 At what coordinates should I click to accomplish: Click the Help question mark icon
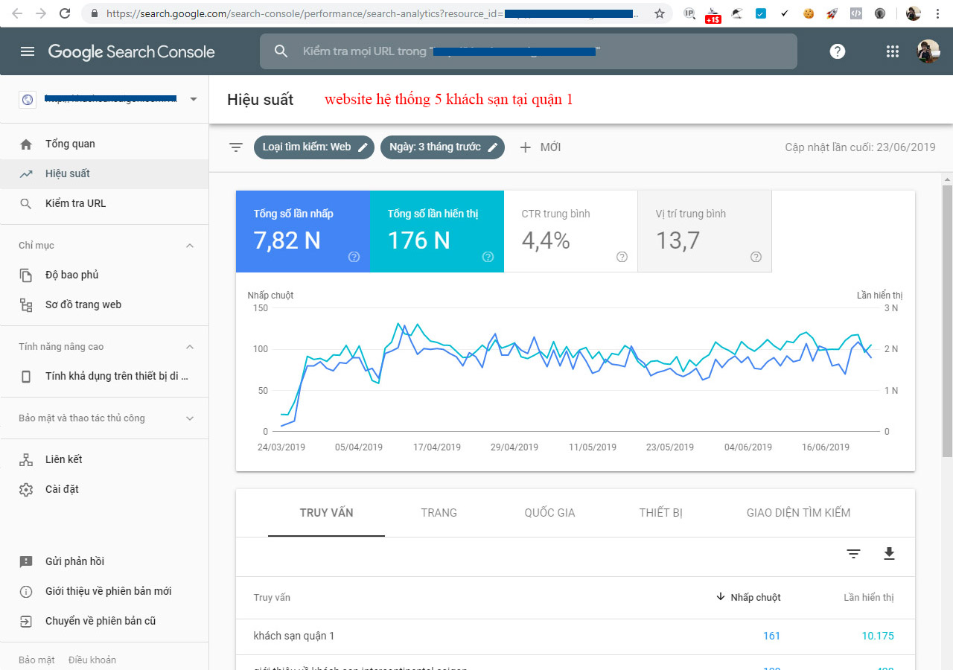click(838, 51)
